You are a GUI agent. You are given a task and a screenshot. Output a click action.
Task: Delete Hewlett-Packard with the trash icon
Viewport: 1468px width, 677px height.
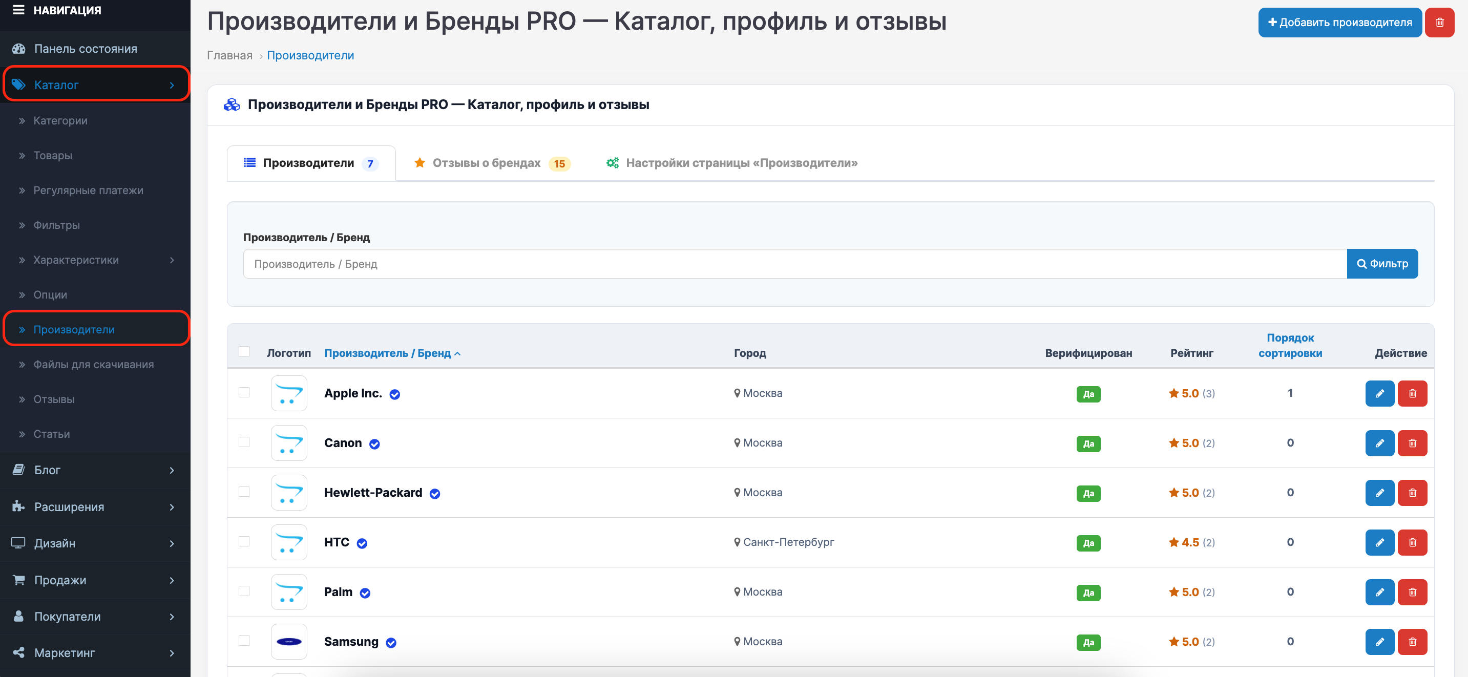(x=1412, y=492)
